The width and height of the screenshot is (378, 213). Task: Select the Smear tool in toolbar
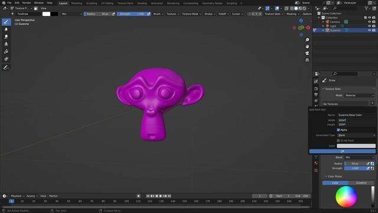[x=6, y=37]
